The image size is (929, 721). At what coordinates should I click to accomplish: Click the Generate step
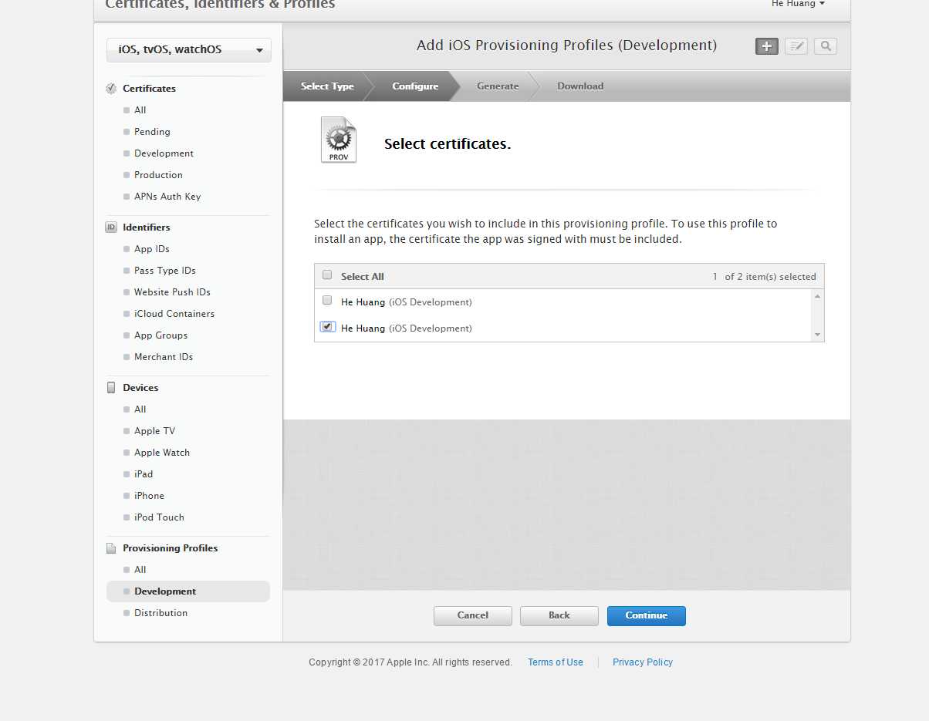tap(498, 86)
